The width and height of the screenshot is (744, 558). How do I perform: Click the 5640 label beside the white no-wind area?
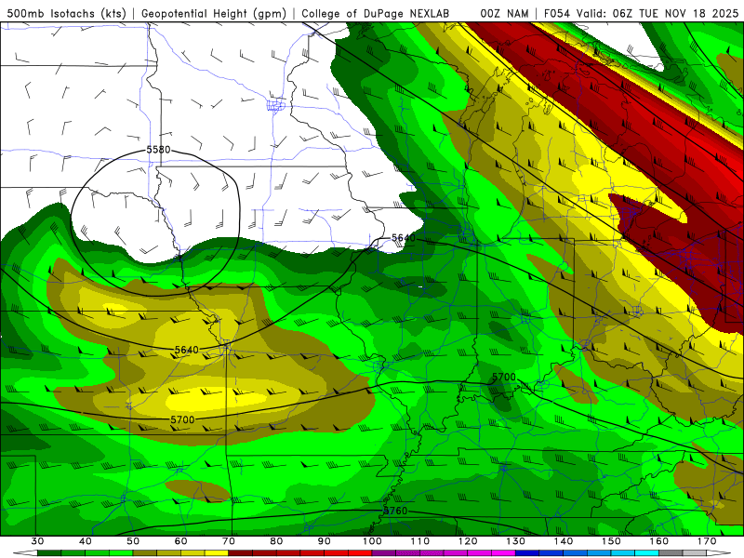404,238
